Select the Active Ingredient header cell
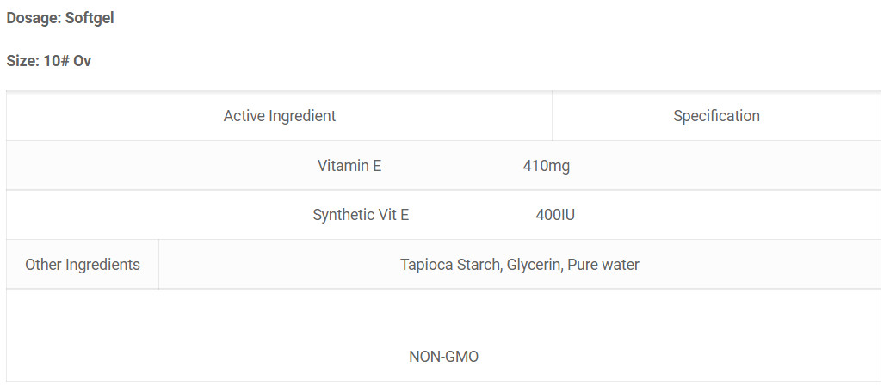890x392 pixels. tap(279, 116)
